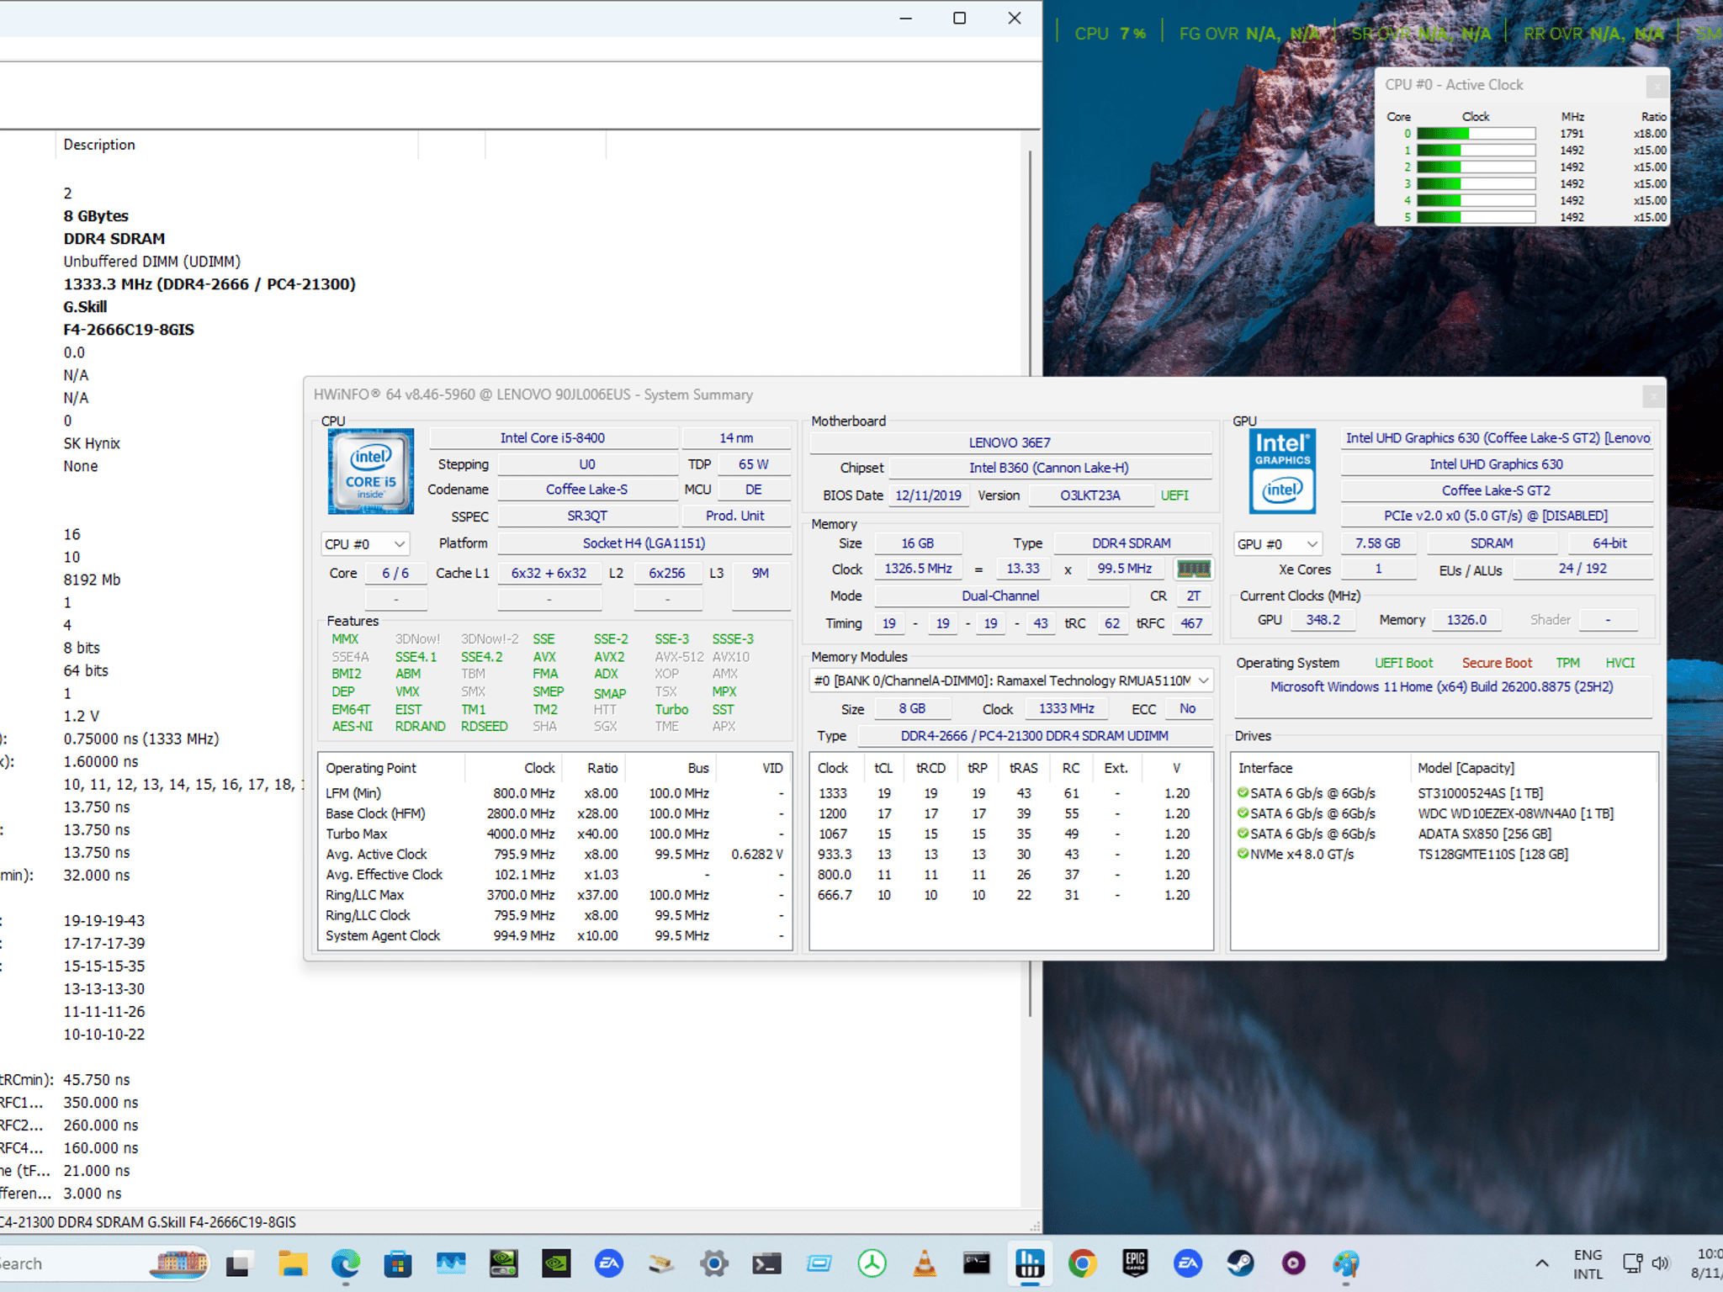Click the Intel Graphics GPU logo
Screen dimensions: 1723x1292
coord(1282,472)
